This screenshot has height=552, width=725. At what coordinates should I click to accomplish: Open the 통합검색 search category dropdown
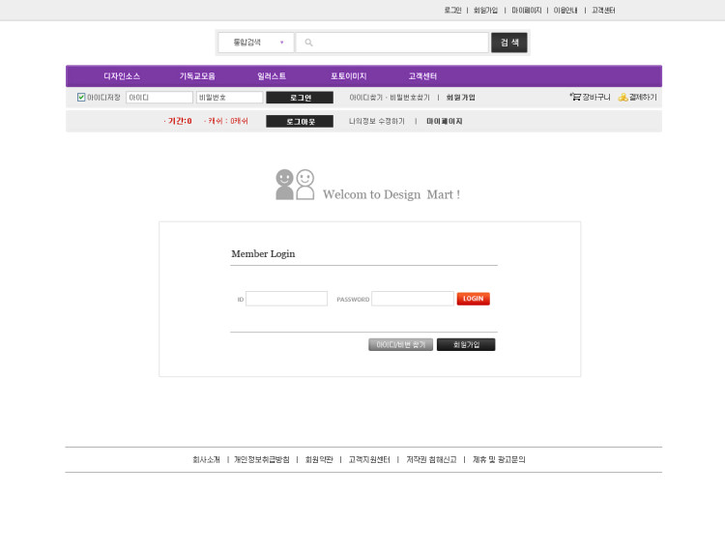255,43
